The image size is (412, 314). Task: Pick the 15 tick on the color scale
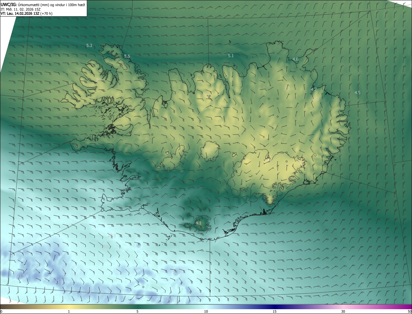pos(275,311)
